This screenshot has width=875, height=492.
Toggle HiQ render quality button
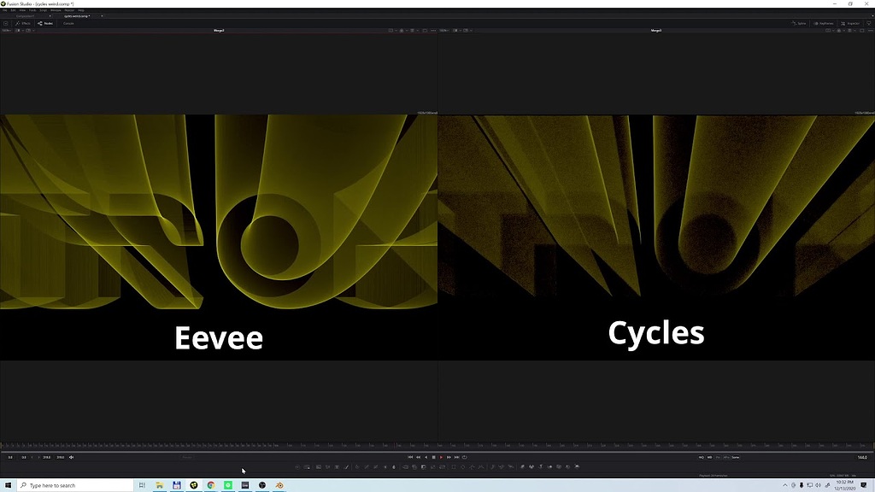[x=702, y=458]
